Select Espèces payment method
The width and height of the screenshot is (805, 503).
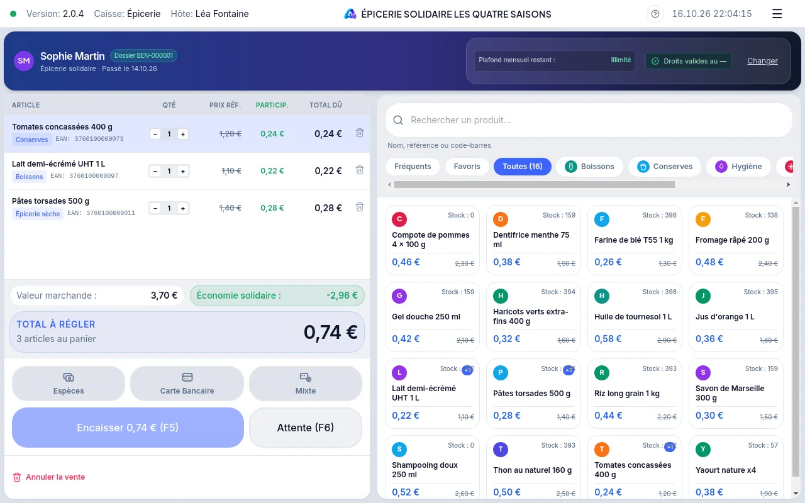pos(69,384)
